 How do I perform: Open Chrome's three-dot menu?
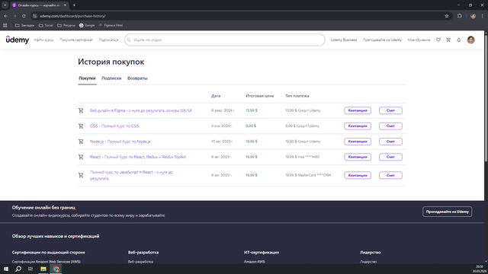(483, 16)
